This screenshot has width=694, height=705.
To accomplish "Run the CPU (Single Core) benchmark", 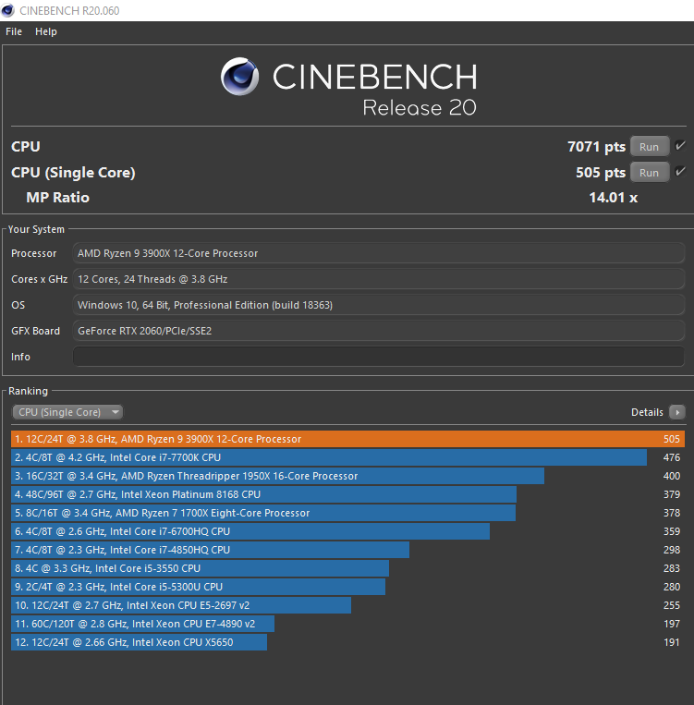I will point(649,173).
